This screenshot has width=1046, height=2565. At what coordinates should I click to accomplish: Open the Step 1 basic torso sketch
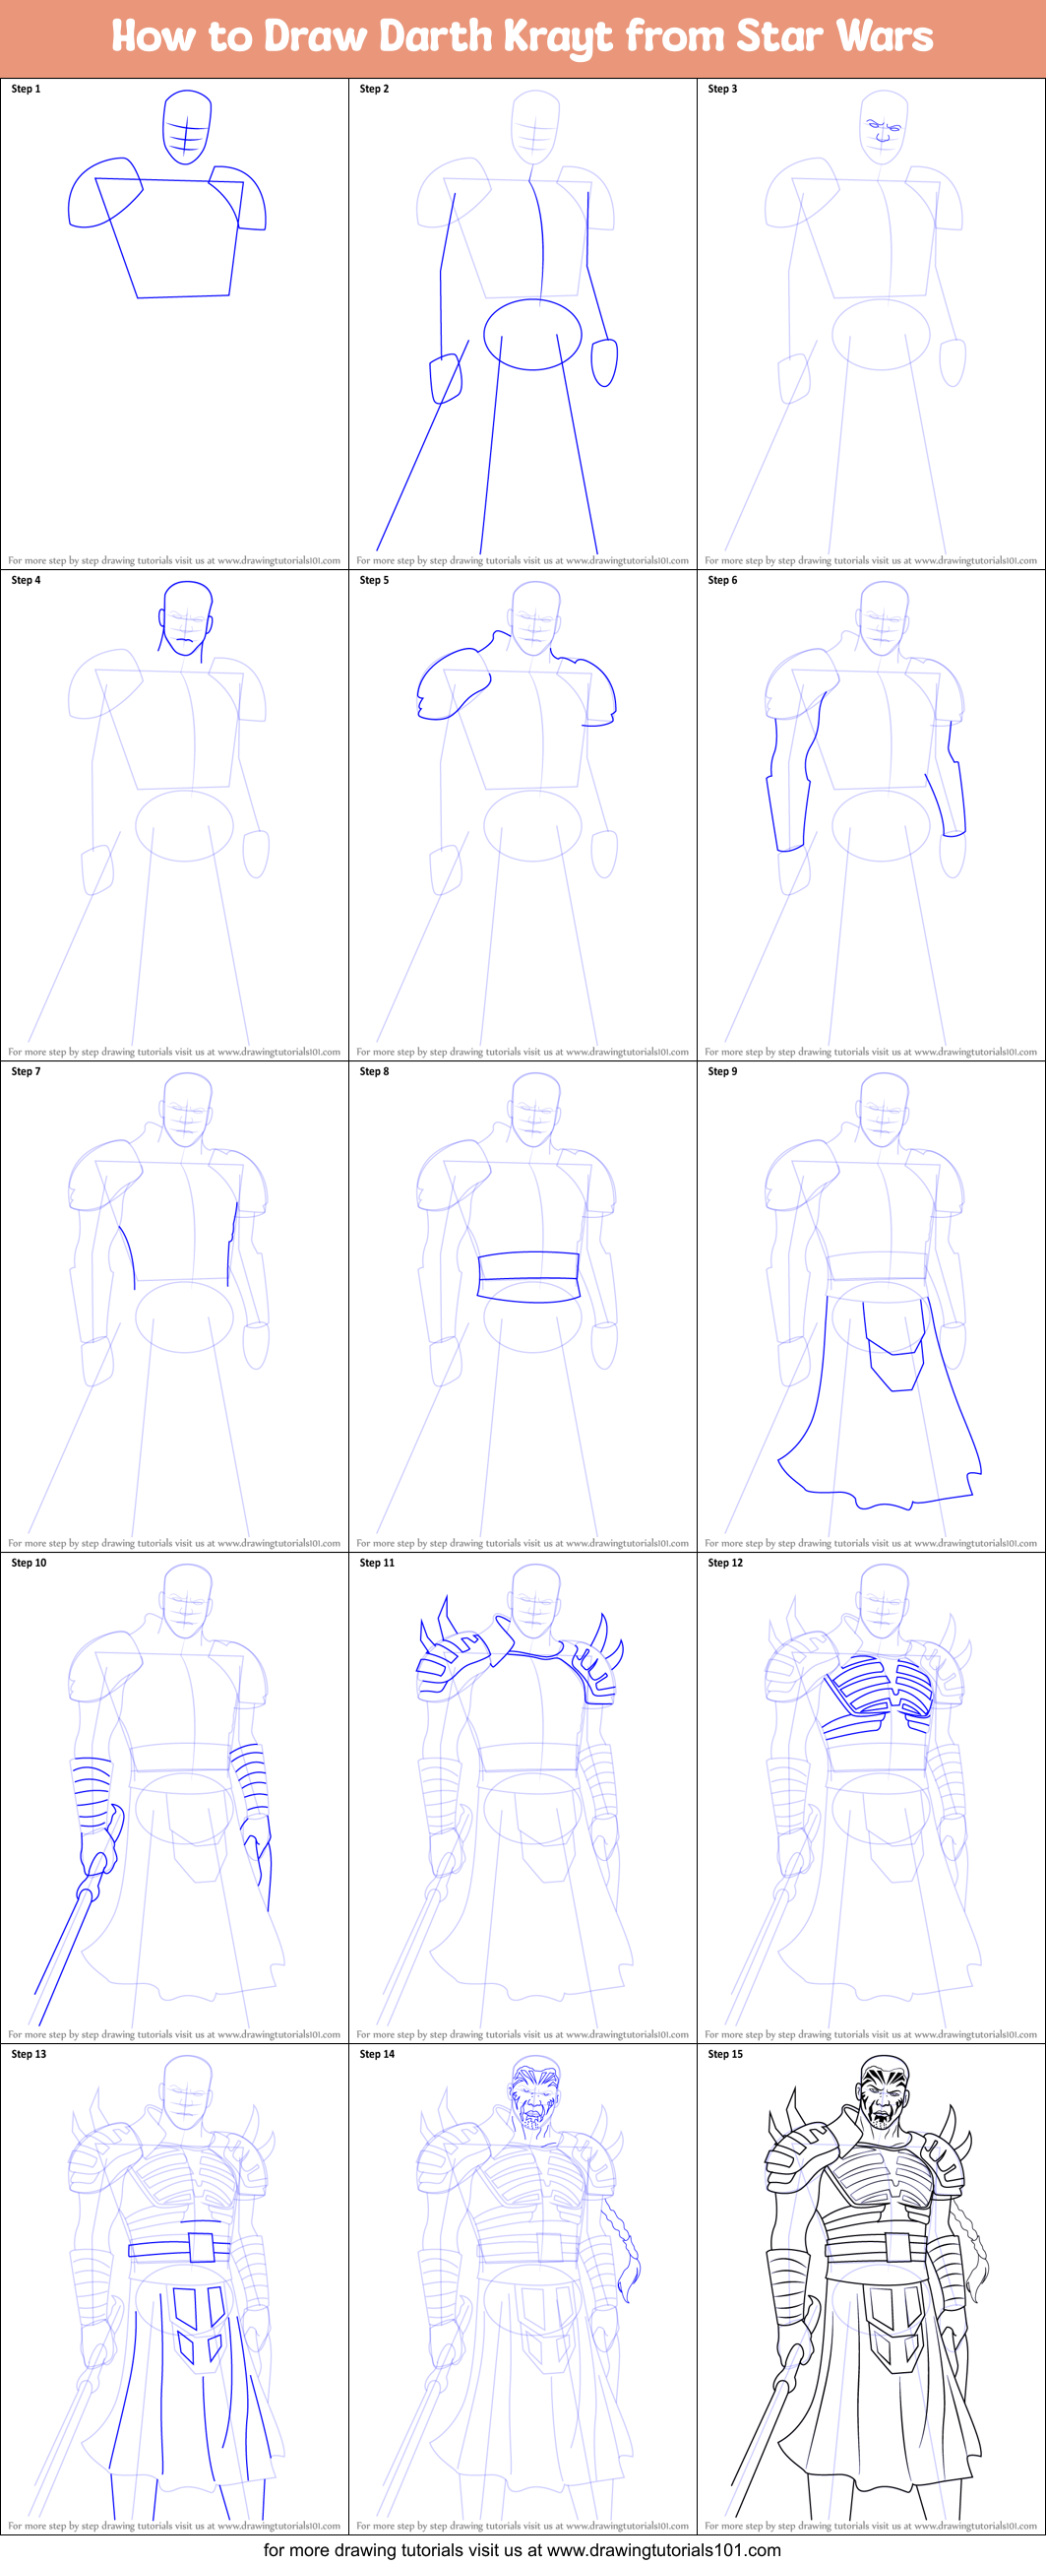point(174,319)
